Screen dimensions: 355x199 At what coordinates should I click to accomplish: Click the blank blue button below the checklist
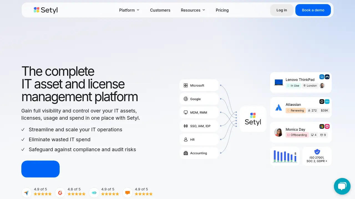pyautogui.click(x=40, y=169)
